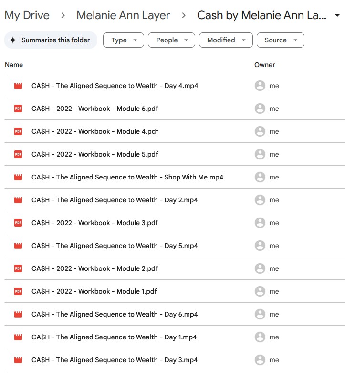Image resolution: width=345 pixels, height=387 pixels.
Task: Click the video icon beside Day 4.mp4
Action: [18, 86]
